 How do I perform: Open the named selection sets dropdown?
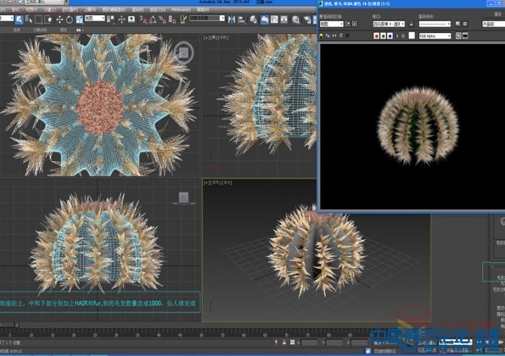point(207,18)
